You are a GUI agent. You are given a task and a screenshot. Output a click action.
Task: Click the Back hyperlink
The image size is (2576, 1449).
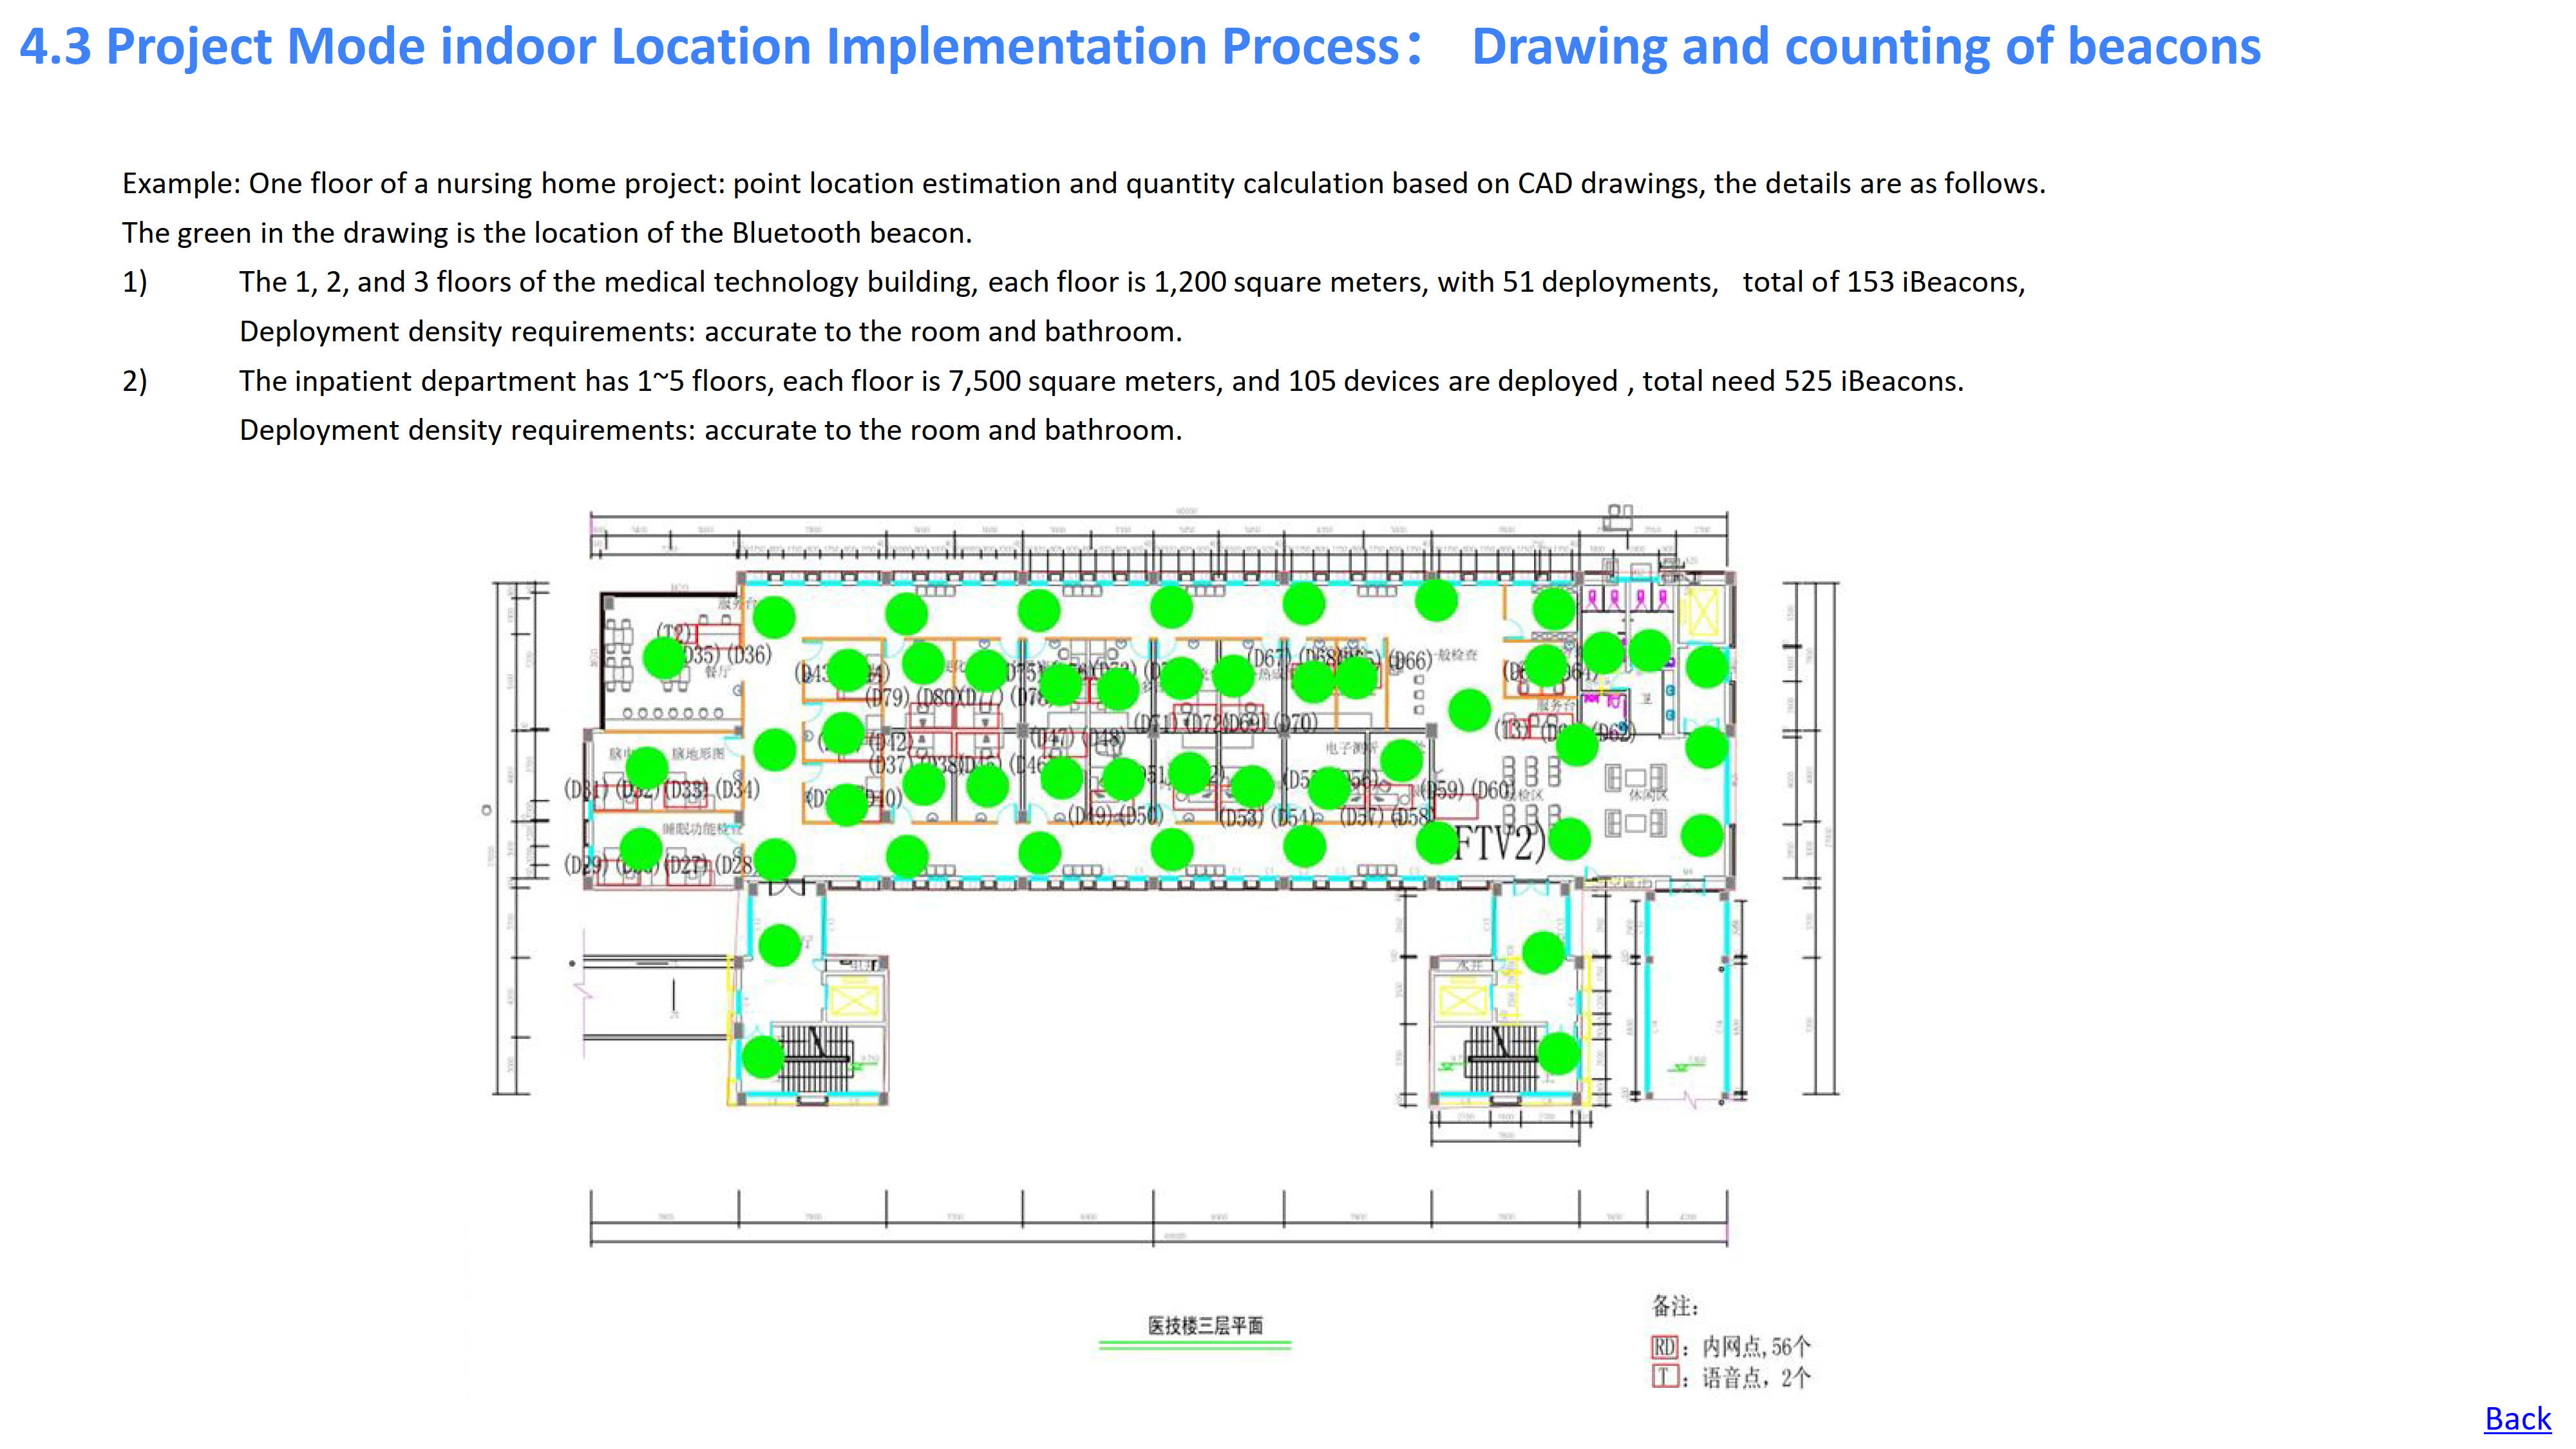[2517, 1418]
